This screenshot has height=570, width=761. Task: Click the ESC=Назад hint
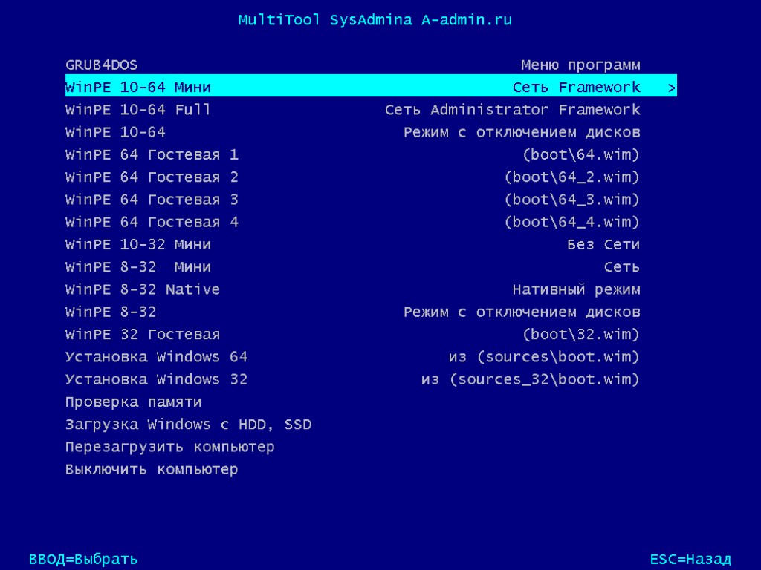click(x=690, y=559)
